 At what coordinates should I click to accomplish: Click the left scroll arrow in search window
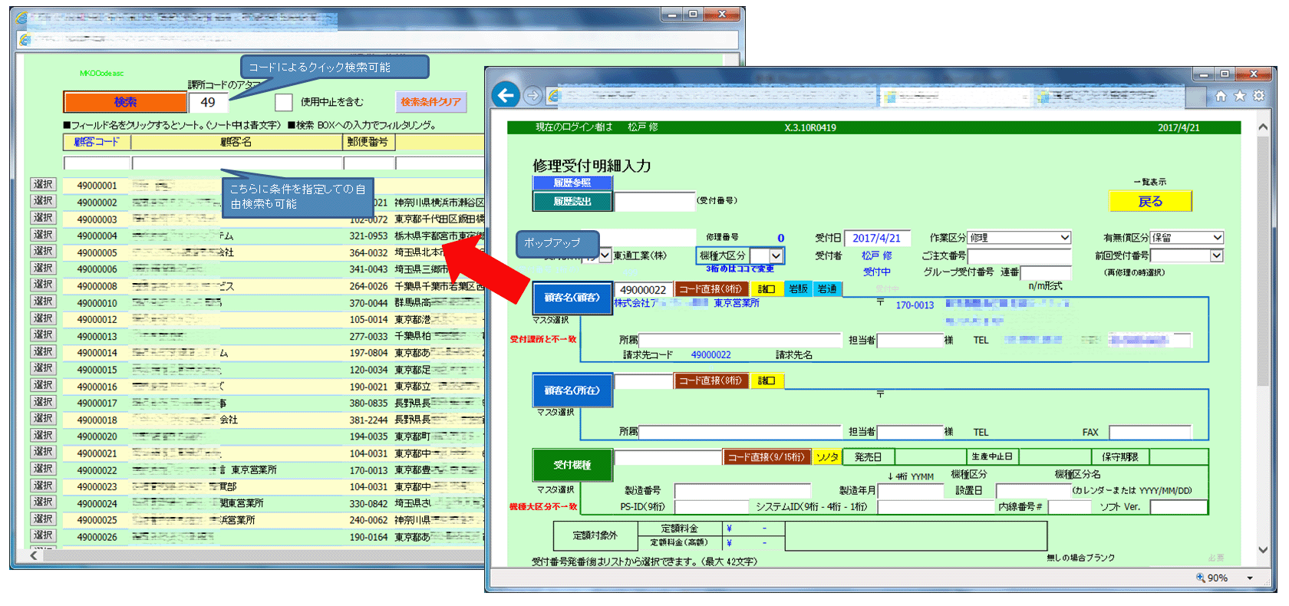pyautogui.click(x=34, y=555)
